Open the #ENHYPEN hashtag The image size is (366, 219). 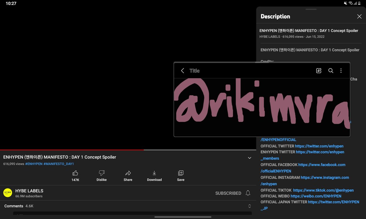[x=34, y=164]
